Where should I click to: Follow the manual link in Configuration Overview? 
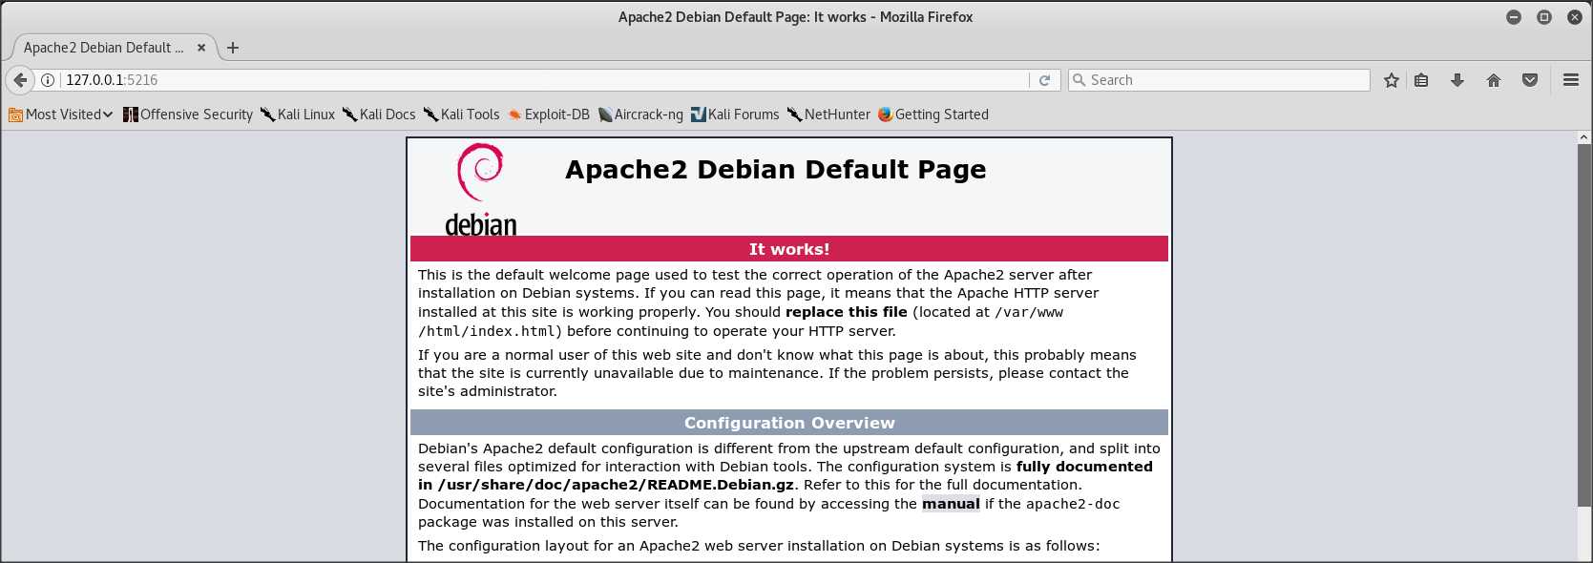[951, 504]
